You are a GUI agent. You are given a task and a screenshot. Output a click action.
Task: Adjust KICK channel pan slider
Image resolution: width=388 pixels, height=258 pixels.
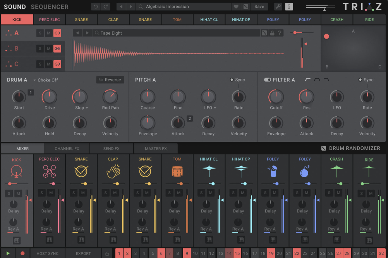(x=16, y=184)
